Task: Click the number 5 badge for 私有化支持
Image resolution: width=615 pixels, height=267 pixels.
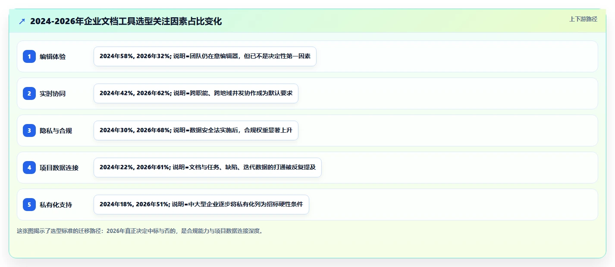Action: (x=29, y=205)
